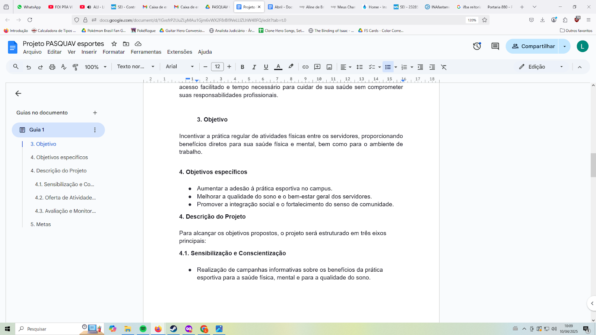
Task: Click the browser address bar URL
Action: coord(193,20)
